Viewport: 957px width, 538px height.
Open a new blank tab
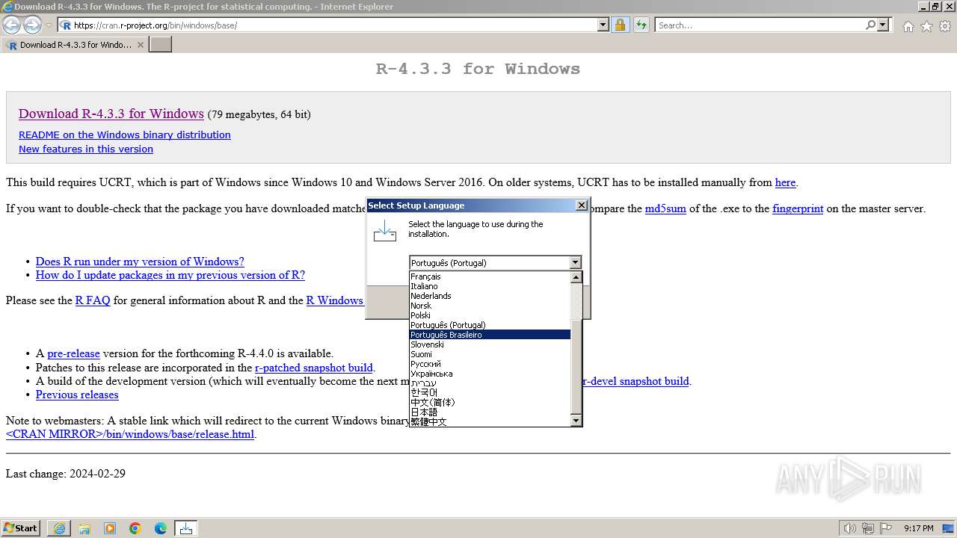[x=161, y=45]
